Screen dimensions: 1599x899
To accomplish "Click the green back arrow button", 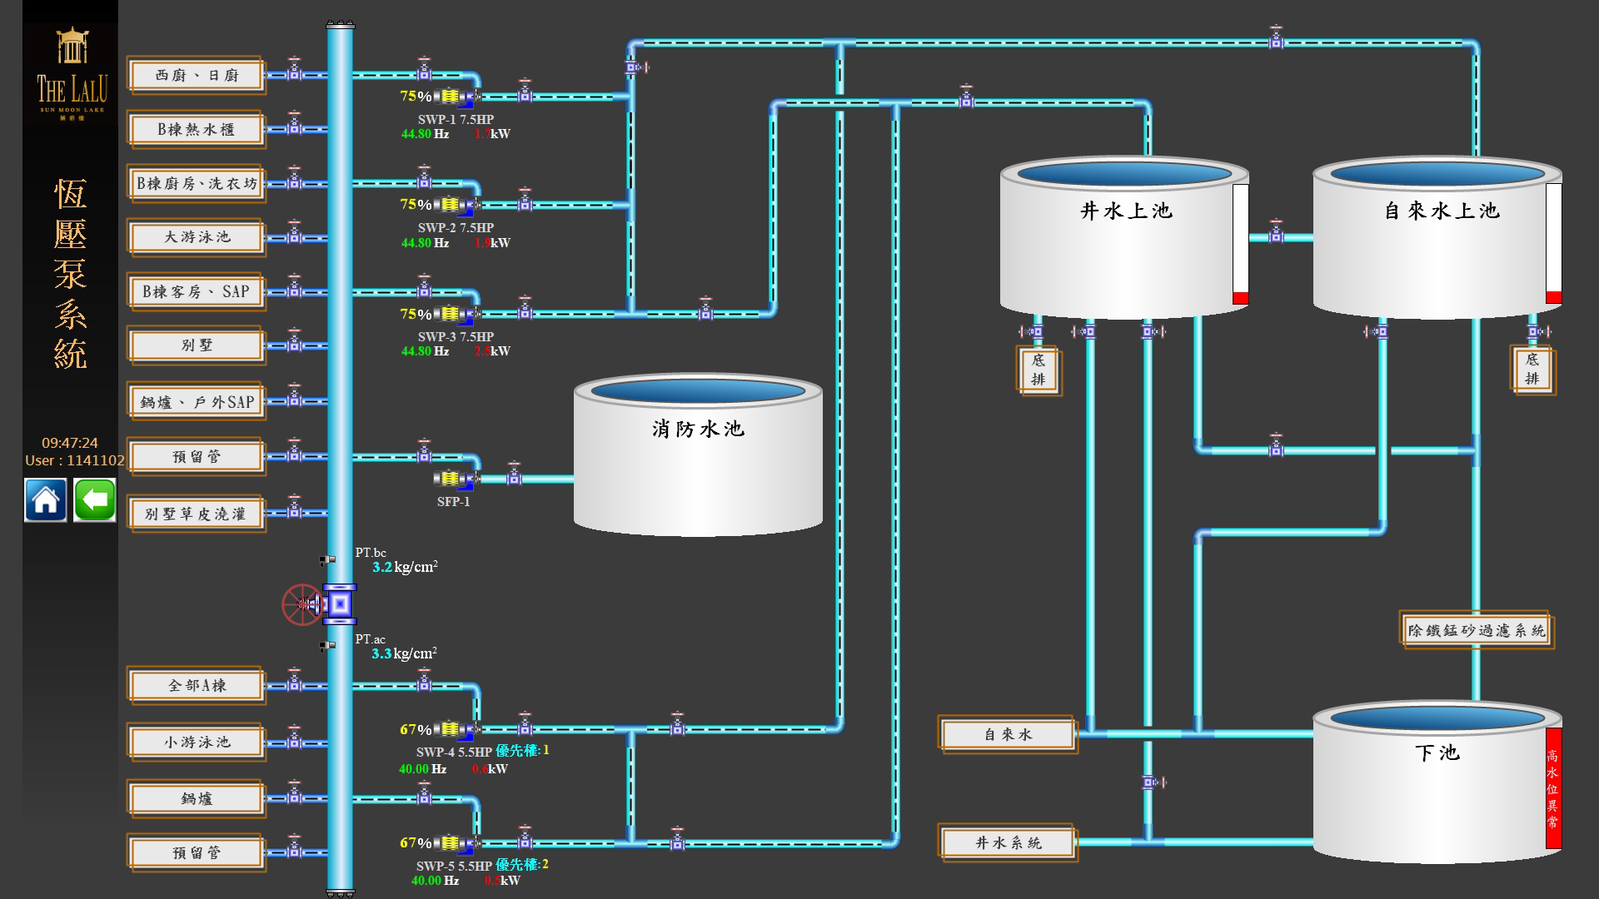I will click(x=95, y=500).
